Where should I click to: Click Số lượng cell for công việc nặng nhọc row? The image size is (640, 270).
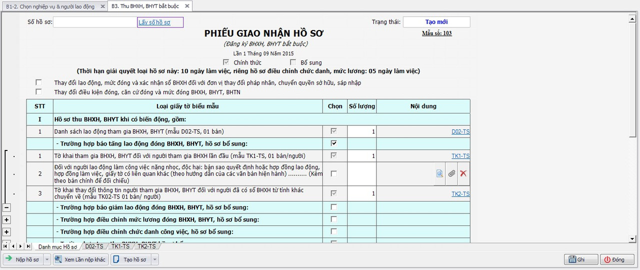coord(361,174)
